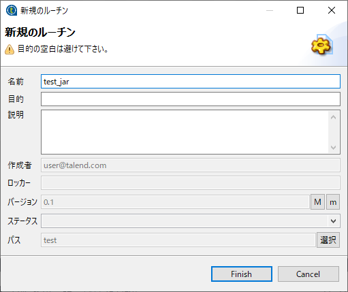
Task: Click the 名前 field containing test_jar
Action: click(191, 82)
